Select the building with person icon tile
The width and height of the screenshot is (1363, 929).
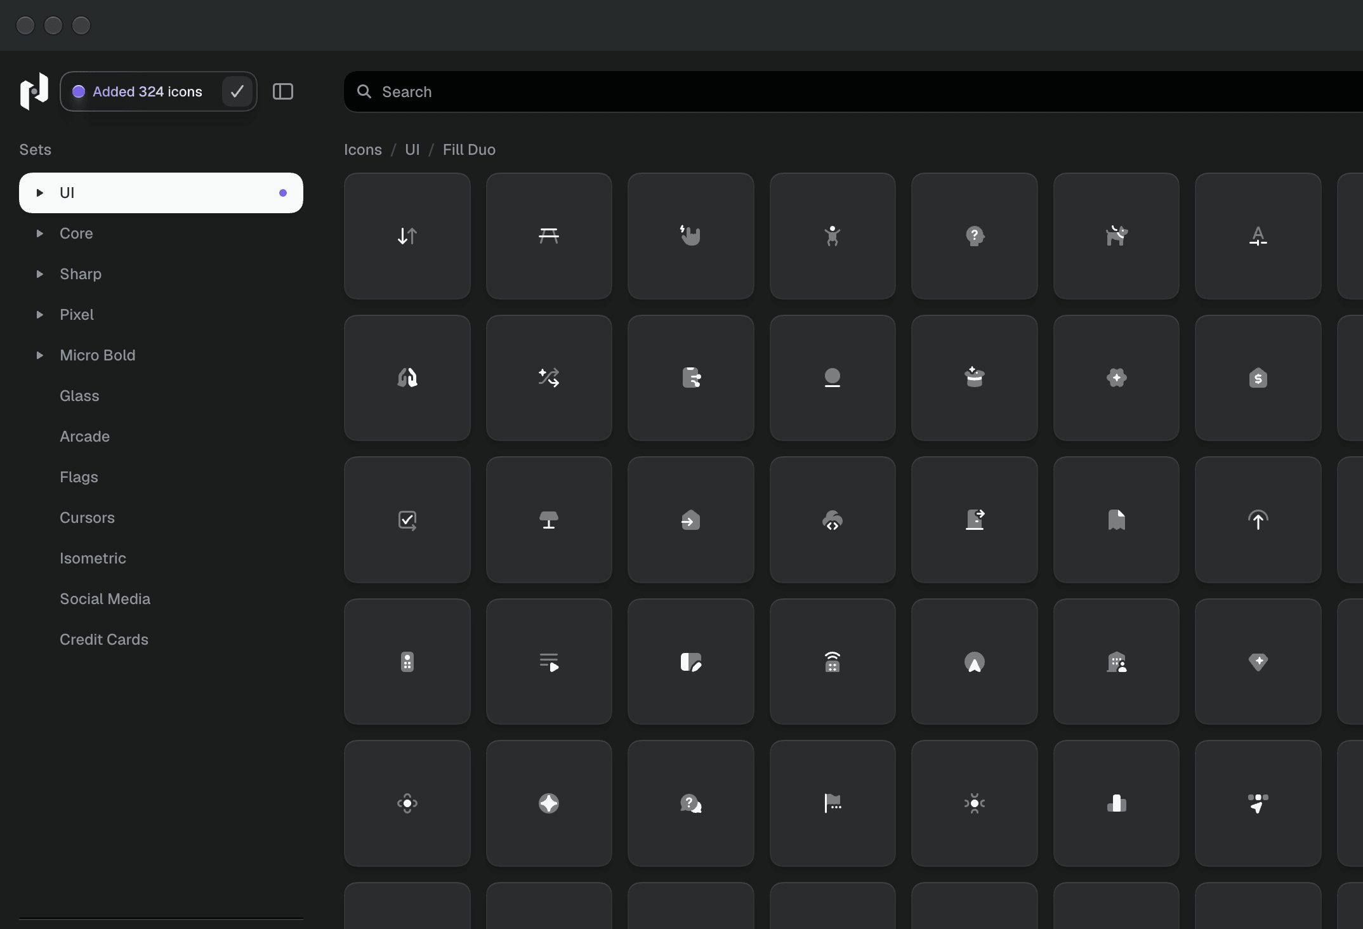pos(1116,662)
